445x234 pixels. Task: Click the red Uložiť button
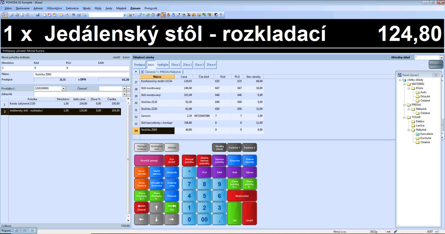tap(249, 213)
